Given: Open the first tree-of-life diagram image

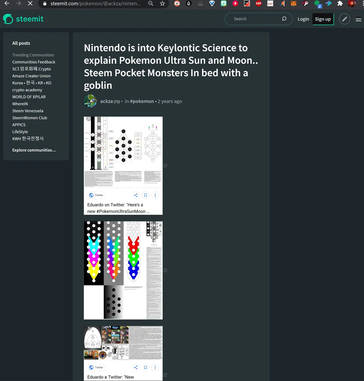Looking at the screenshot, I should 123,165.
